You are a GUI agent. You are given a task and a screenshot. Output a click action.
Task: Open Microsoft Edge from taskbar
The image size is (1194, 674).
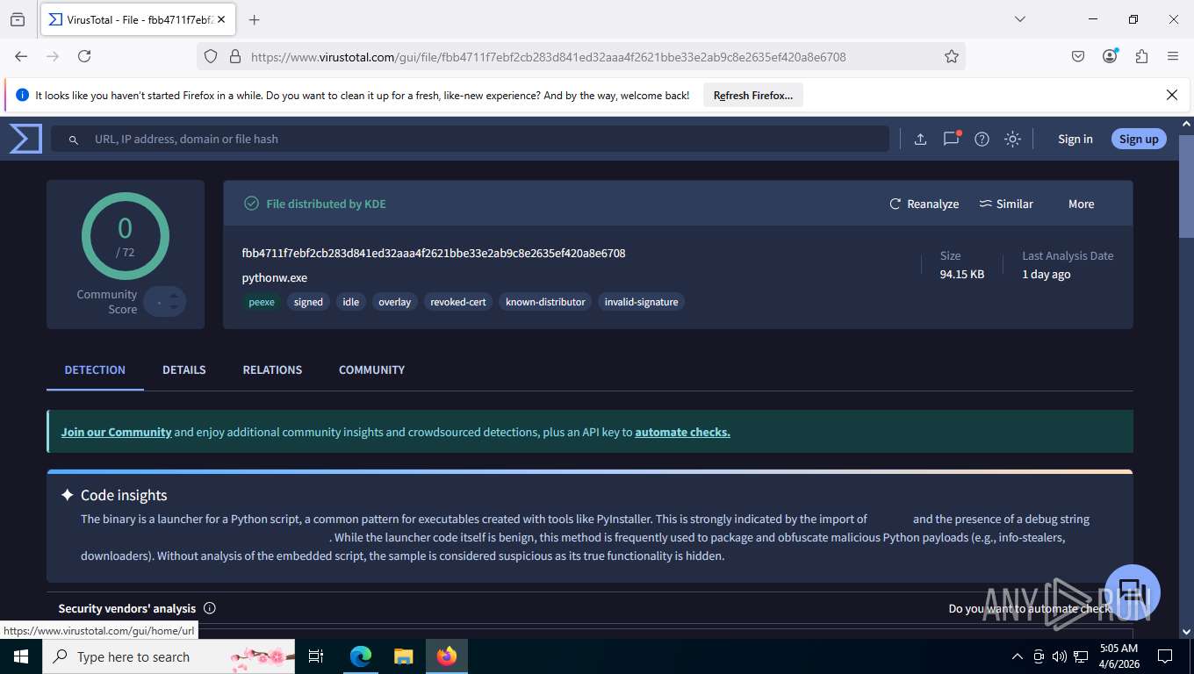361,656
